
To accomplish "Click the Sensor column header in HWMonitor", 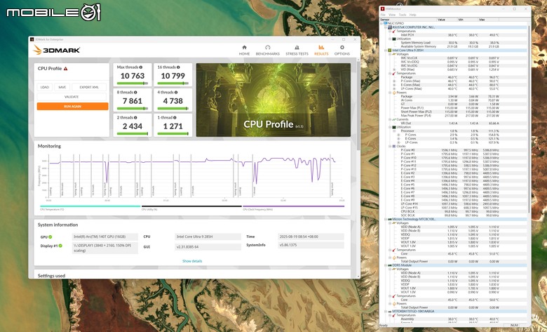I will pyautogui.click(x=408, y=20).
